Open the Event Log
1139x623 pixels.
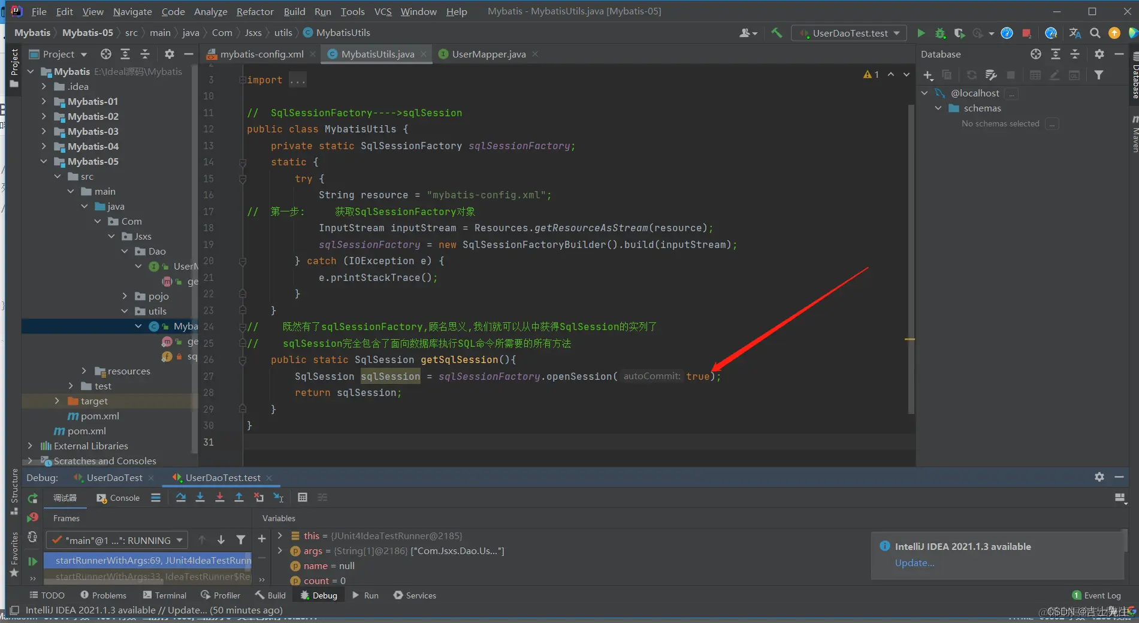point(1096,595)
